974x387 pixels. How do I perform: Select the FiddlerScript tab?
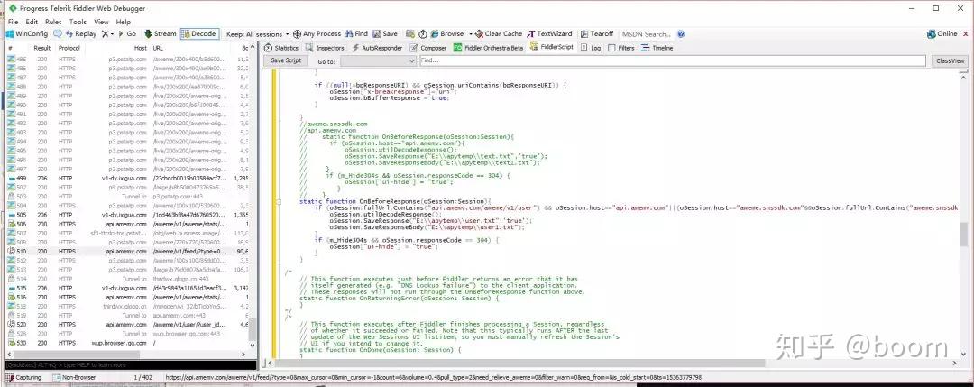point(552,48)
